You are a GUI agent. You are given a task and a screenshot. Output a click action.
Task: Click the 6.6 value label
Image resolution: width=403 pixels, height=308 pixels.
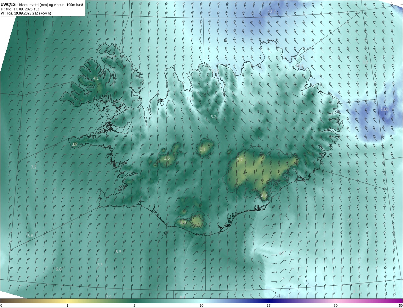coord(30,236)
